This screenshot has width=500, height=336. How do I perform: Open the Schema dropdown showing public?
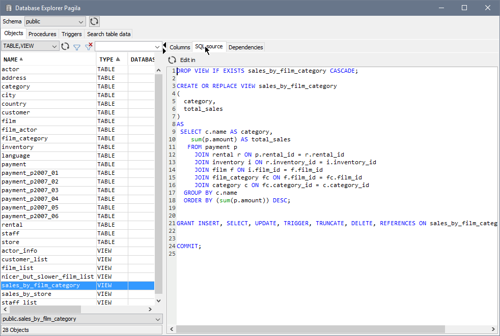55,21
